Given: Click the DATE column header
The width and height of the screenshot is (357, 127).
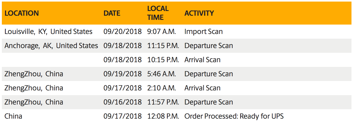Looking at the screenshot, I should pyautogui.click(x=112, y=13).
